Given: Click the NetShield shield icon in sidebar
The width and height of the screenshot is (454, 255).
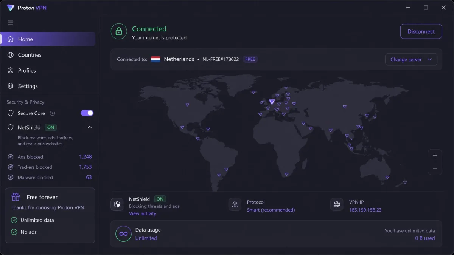Looking at the screenshot, I should pyautogui.click(x=11, y=127).
